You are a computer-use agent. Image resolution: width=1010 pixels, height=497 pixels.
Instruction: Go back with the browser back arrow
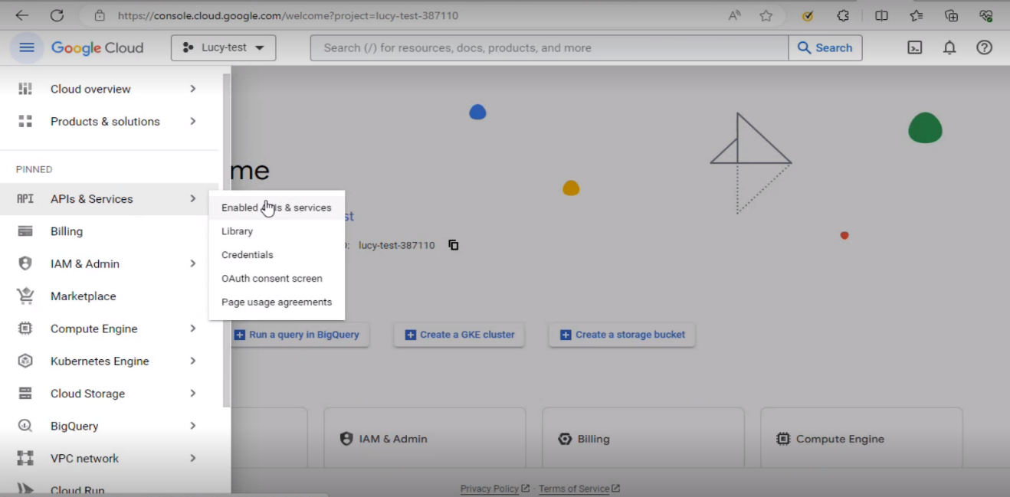[x=21, y=15]
